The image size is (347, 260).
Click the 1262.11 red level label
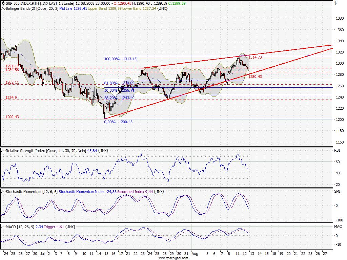click(x=12, y=83)
